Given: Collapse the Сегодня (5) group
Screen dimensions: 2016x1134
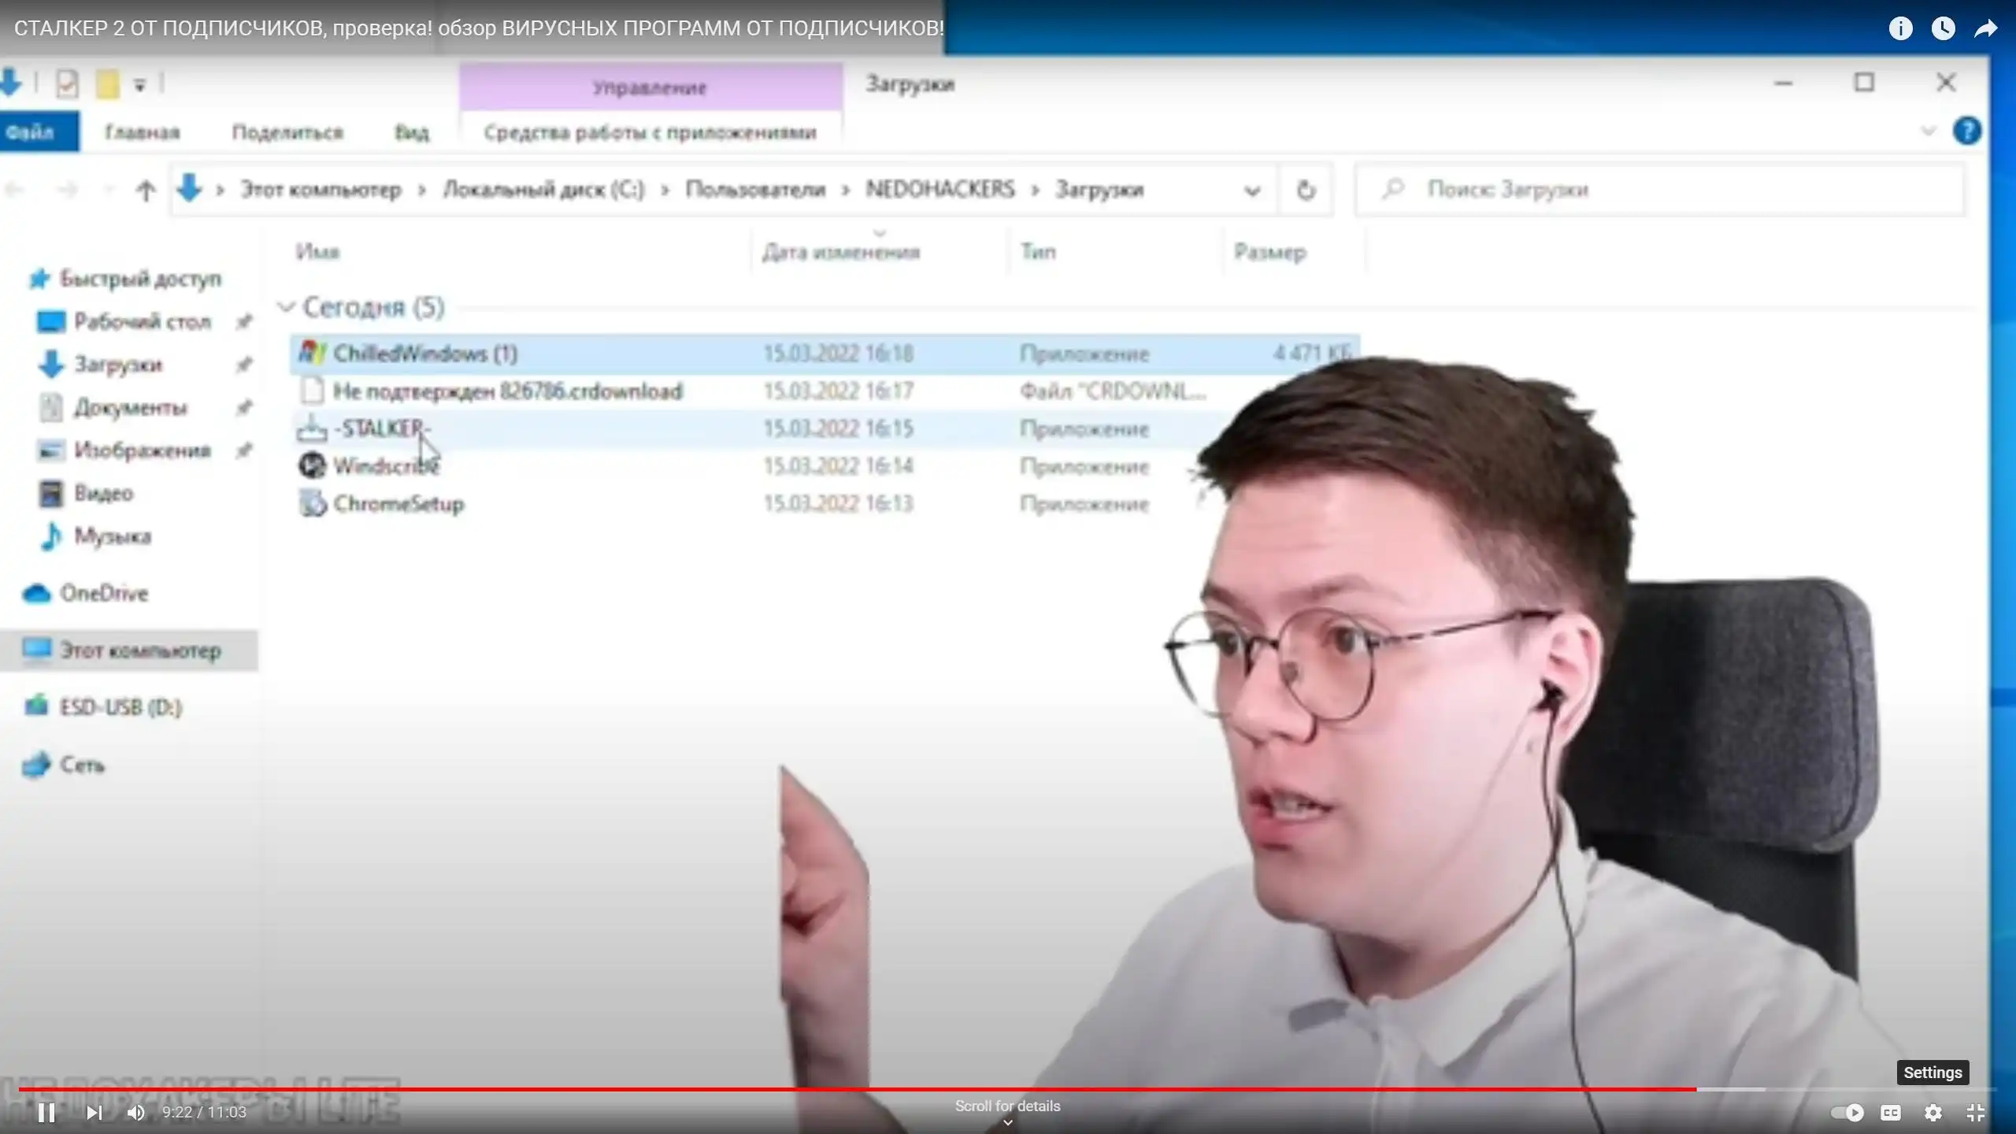Looking at the screenshot, I should pyautogui.click(x=286, y=307).
